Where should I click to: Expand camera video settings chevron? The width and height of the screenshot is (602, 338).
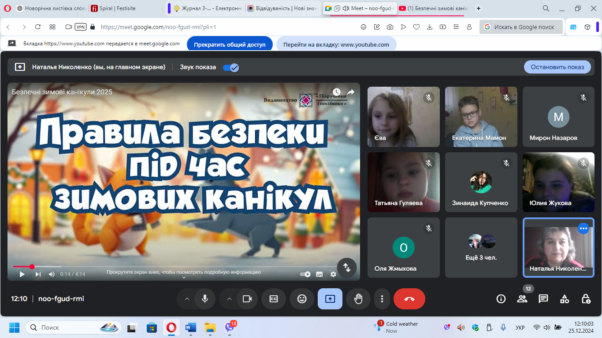229,299
